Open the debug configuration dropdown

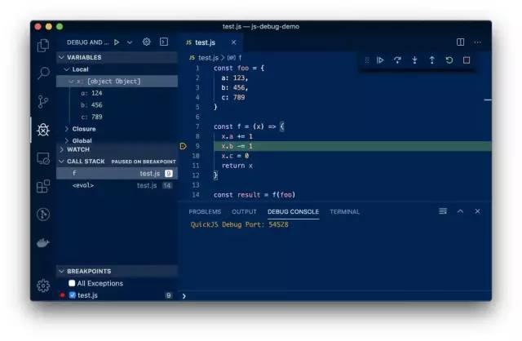point(129,42)
